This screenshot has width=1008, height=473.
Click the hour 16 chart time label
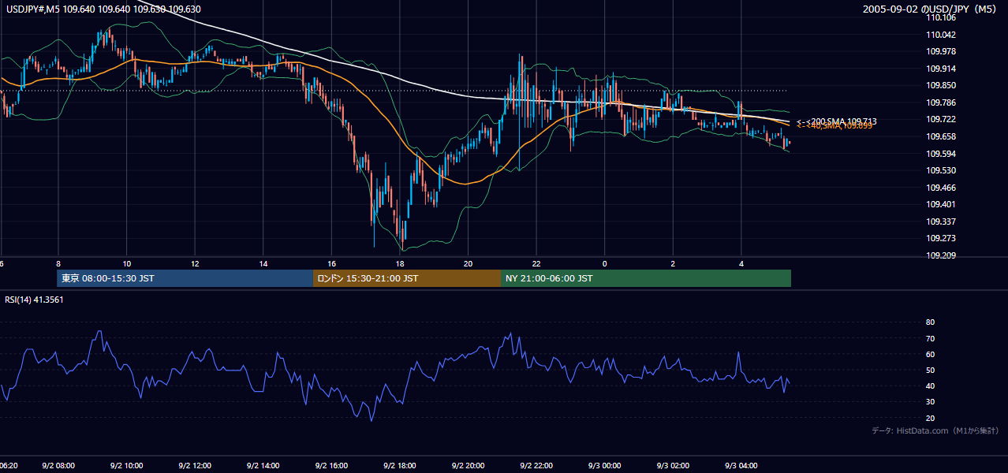tap(332, 263)
